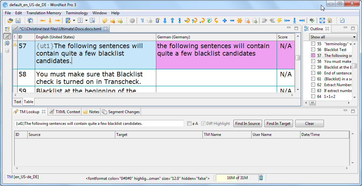The height and width of the screenshot is (186, 362).
Task: Click the orange left arrow toolbar icon
Action: pos(42,20)
